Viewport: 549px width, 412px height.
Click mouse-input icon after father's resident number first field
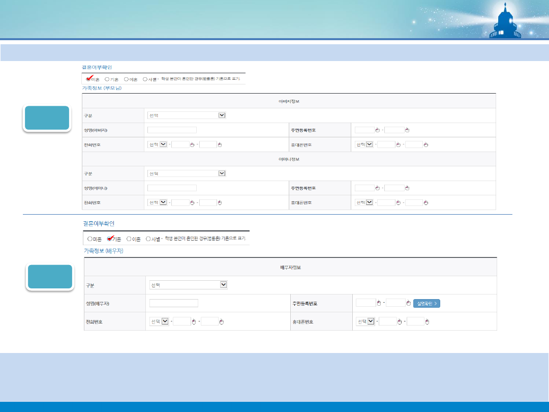pyautogui.click(x=378, y=130)
